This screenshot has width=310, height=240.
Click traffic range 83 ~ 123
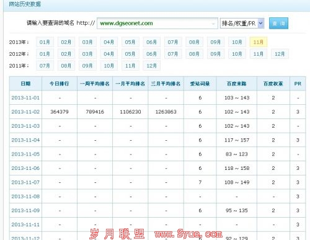coord(237,154)
